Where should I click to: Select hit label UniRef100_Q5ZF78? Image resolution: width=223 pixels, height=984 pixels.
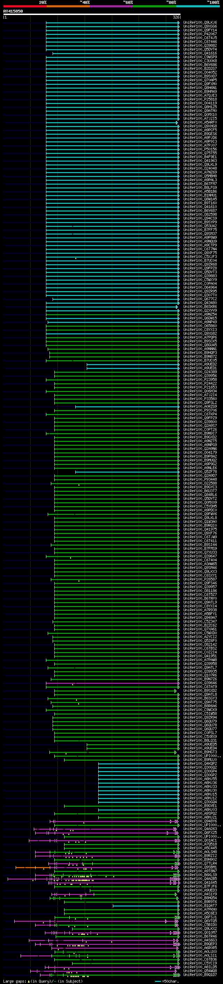point(200,471)
